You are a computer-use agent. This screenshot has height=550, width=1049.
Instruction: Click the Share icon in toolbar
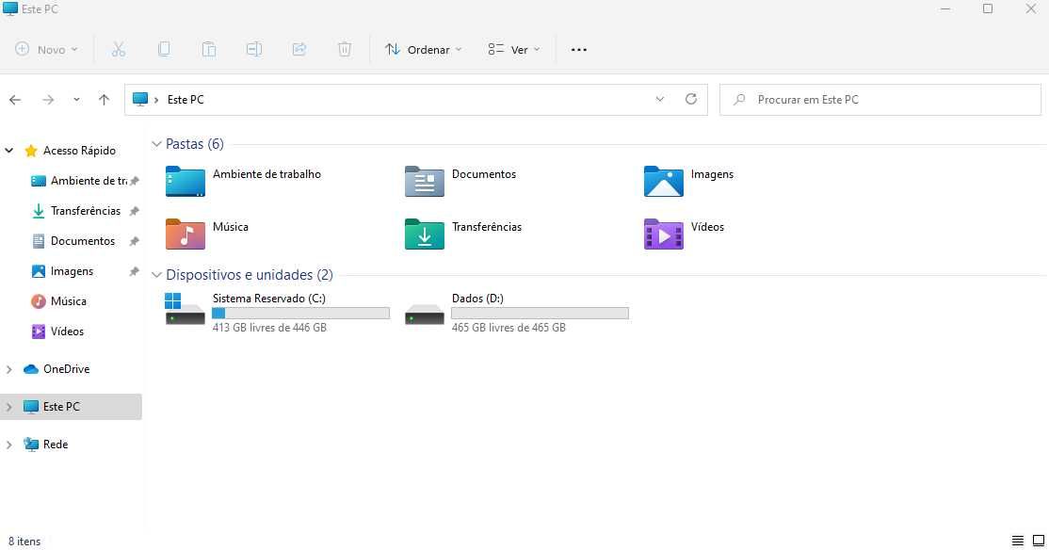[x=299, y=50]
